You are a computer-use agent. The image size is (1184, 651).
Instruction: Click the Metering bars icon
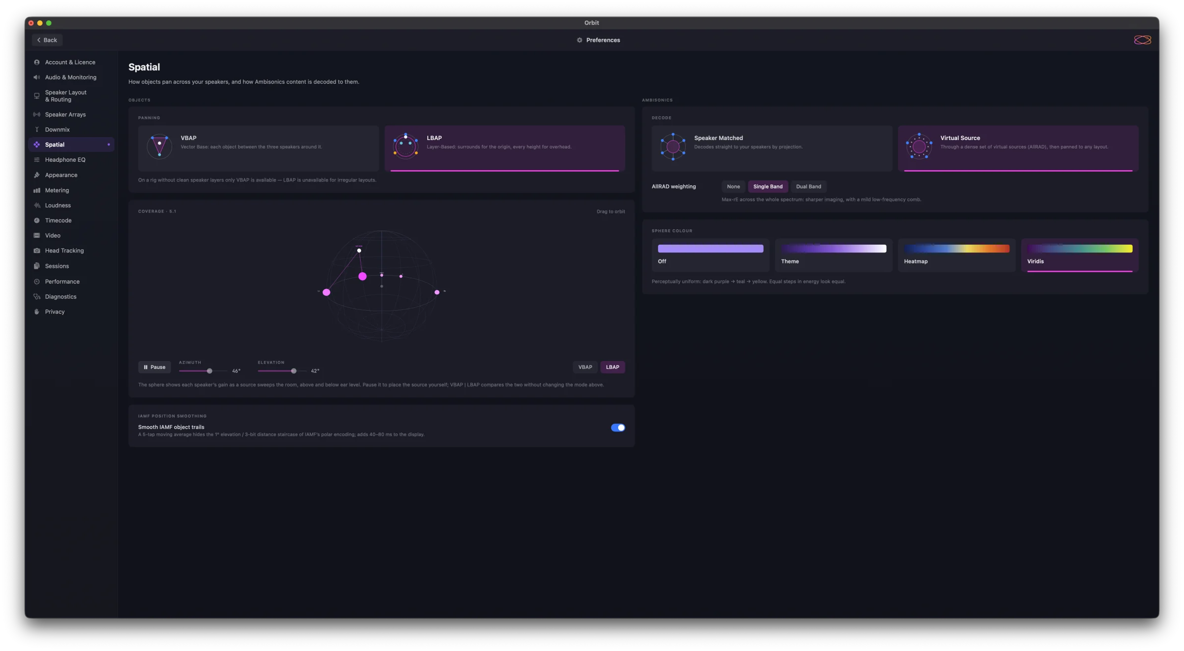point(37,190)
